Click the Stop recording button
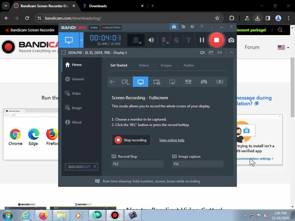This screenshot has height=221, width=295. coord(131,140)
